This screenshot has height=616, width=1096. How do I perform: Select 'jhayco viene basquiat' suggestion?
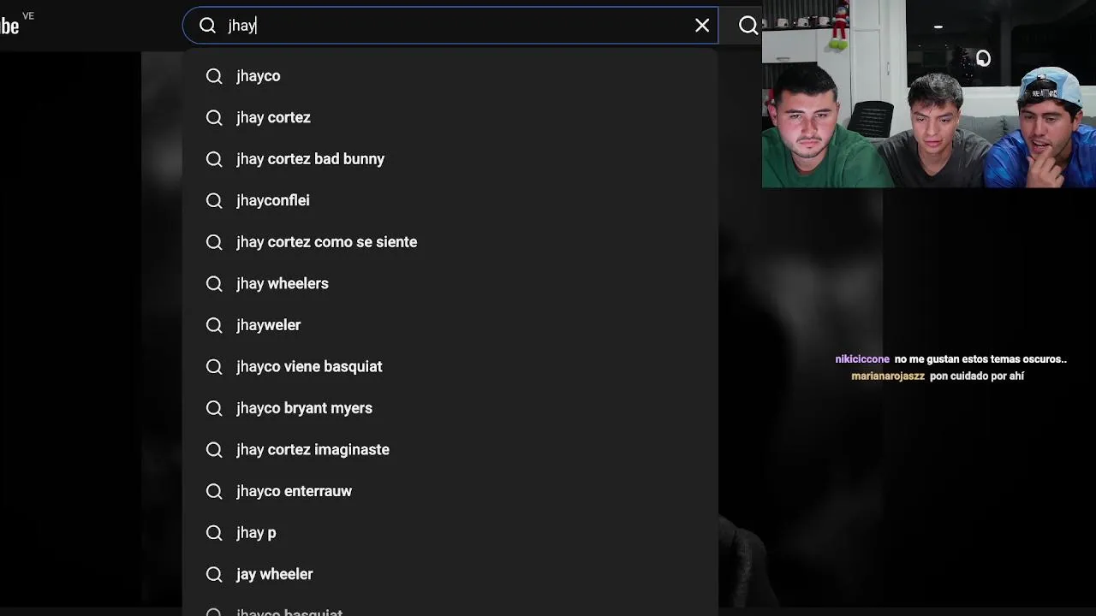(450, 366)
